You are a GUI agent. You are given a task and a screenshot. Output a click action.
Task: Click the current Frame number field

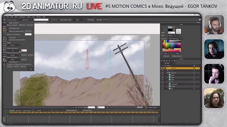tap(91, 107)
